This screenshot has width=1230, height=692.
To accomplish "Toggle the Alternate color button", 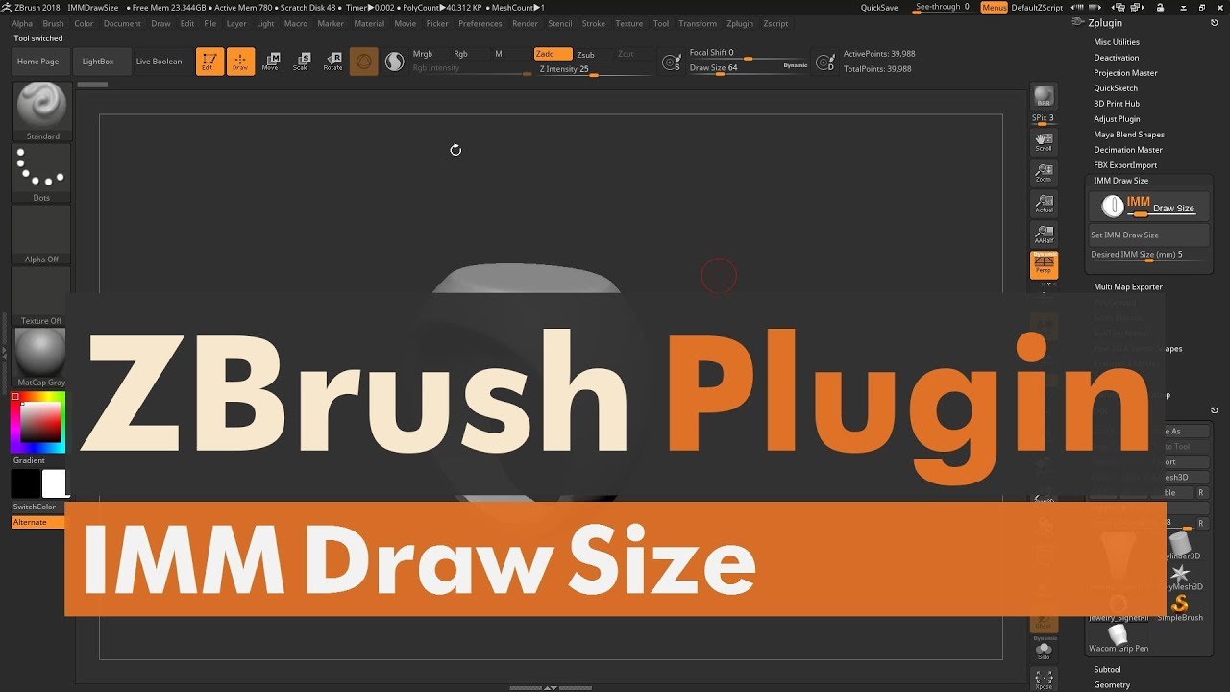I will (38, 522).
